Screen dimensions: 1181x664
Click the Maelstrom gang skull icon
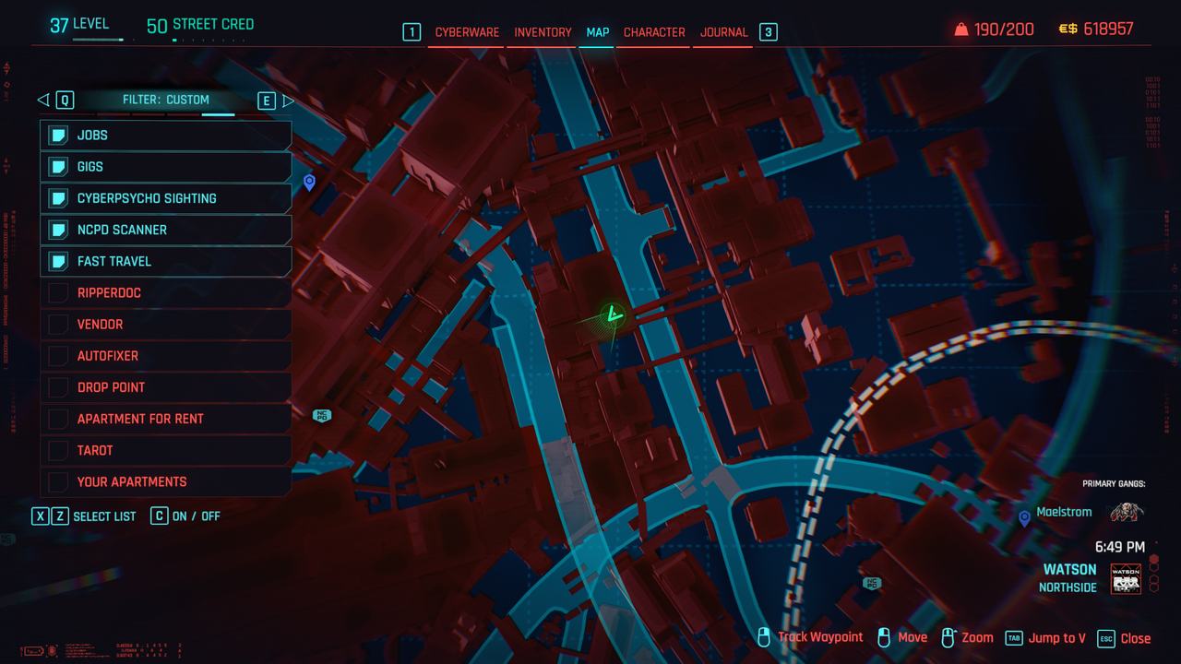click(1127, 512)
